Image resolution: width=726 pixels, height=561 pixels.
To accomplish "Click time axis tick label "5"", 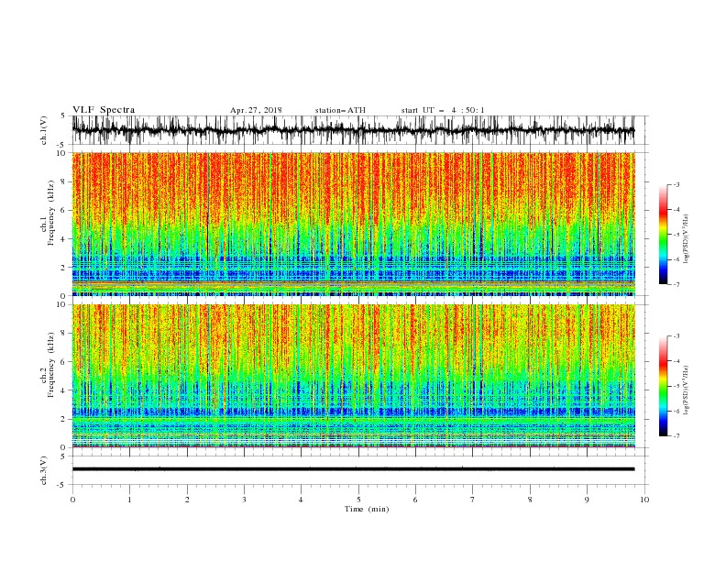I will [358, 500].
